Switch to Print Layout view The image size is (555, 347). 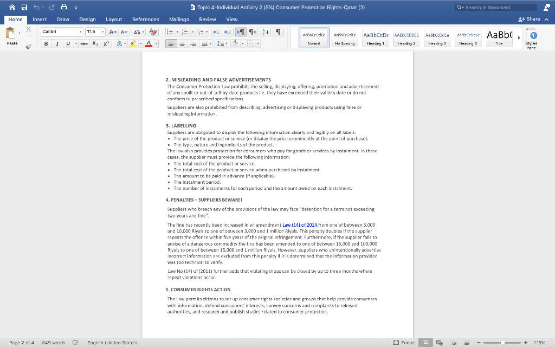click(426, 342)
